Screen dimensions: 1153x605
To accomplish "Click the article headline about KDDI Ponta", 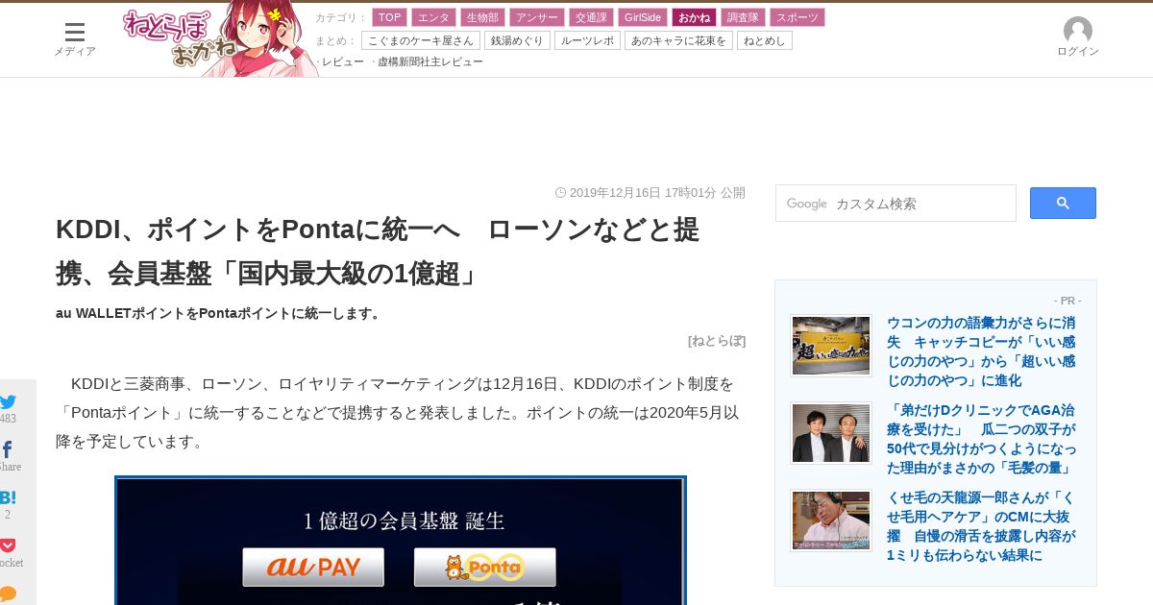I will (x=378, y=251).
